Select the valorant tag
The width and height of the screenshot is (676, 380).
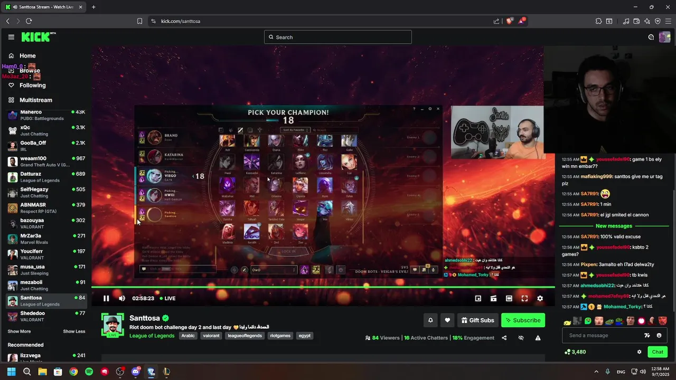tap(211, 336)
